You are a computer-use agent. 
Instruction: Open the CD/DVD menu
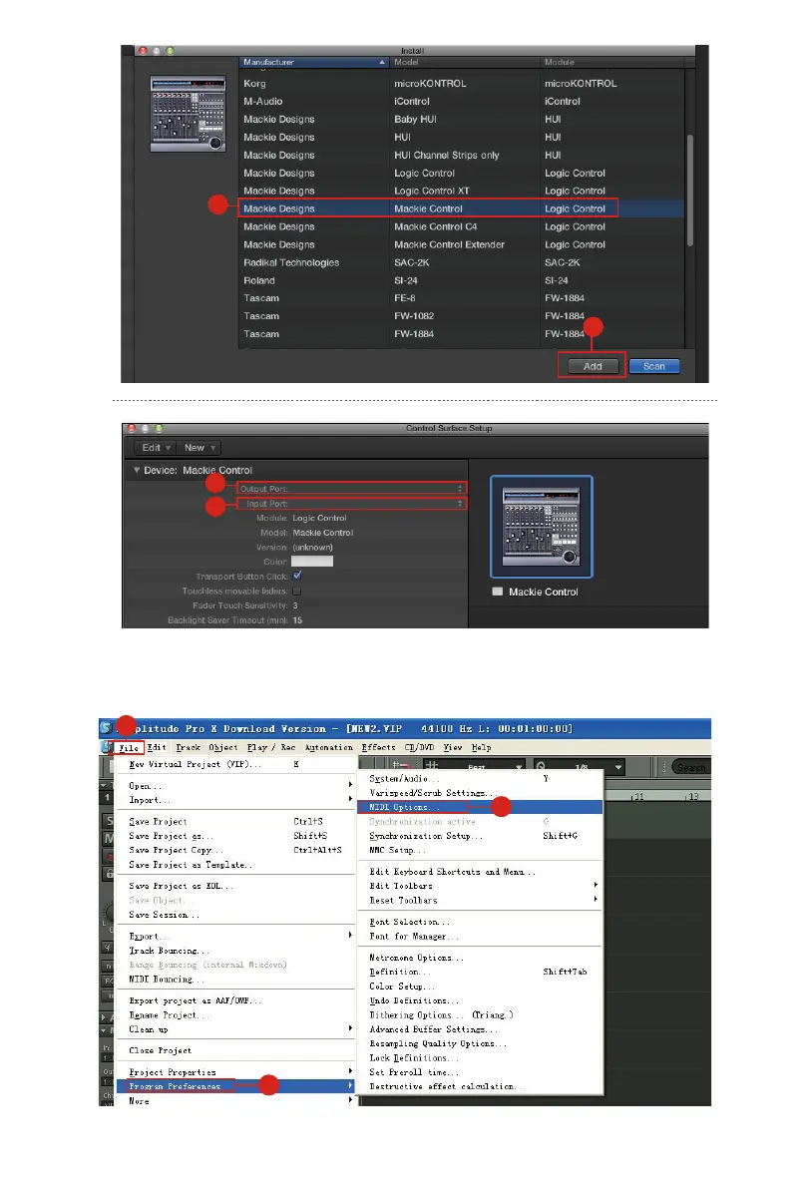[419, 747]
